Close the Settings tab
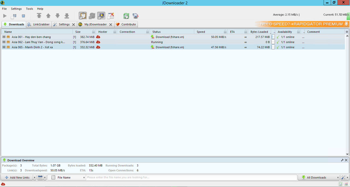Screen dimensions: 350x187 coord(74,25)
